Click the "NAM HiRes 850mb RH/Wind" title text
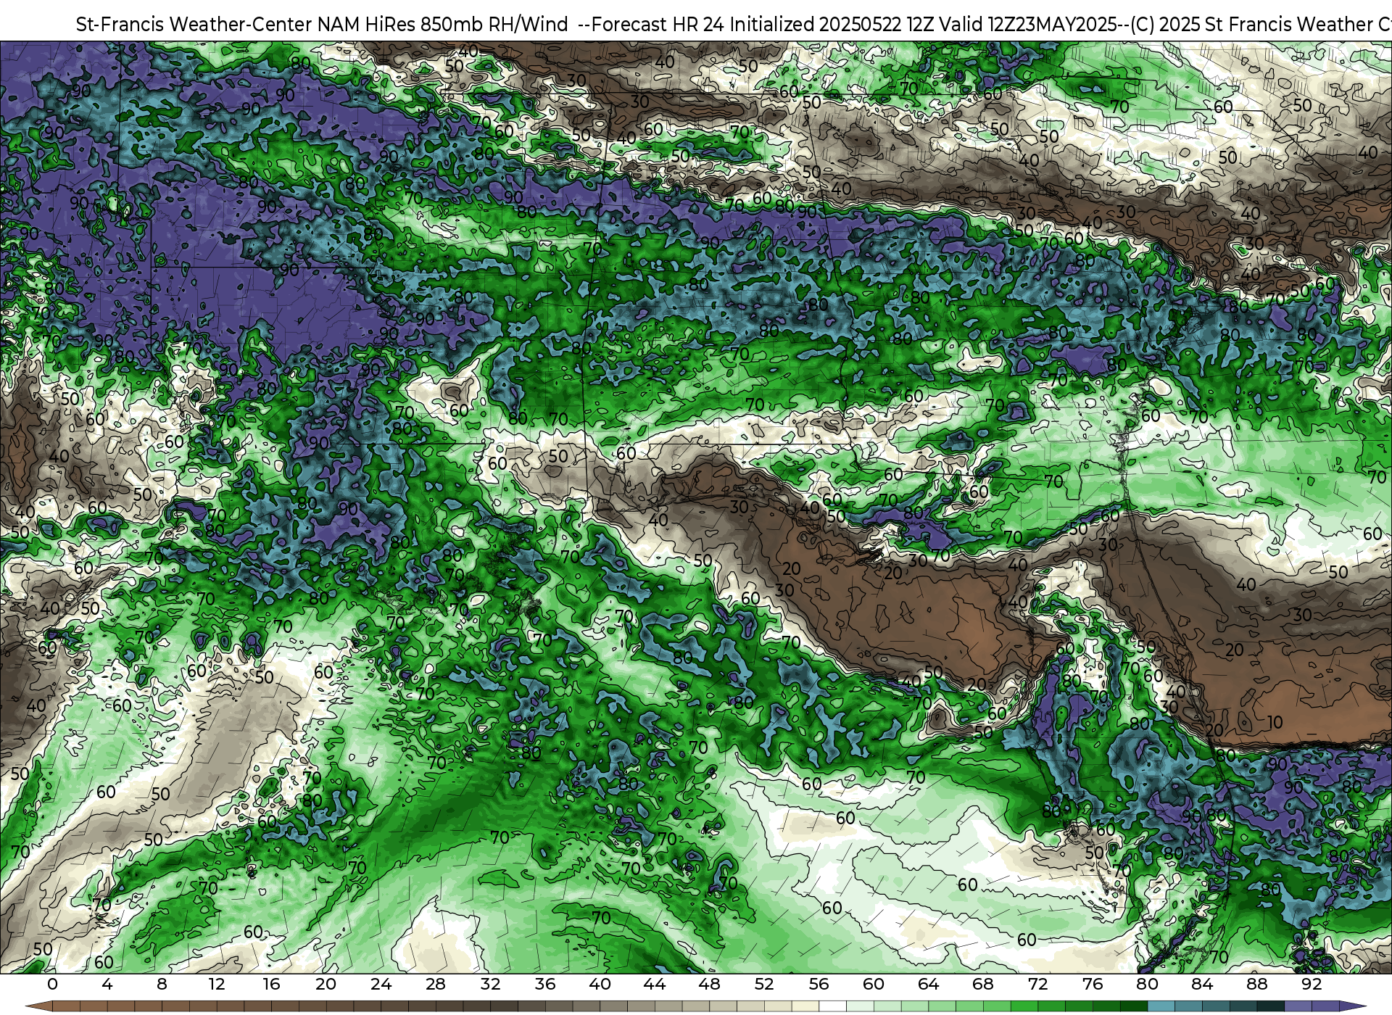Image resolution: width=1392 pixels, height=1015 pixels. (443, 24)
